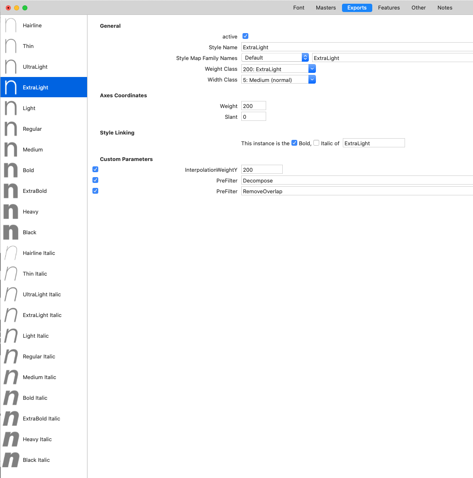Select the Bold Italic glyph preview icon
This screenshot has width=473, height=478.
[11, 398]
